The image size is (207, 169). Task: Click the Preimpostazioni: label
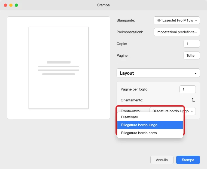click(x=130, y=32)
